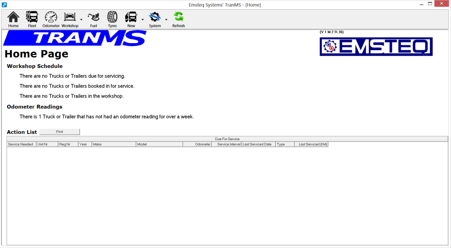Screen dimensions: 451x248
Task: Select 'booked in for service' text line
Action: [77, 86]
